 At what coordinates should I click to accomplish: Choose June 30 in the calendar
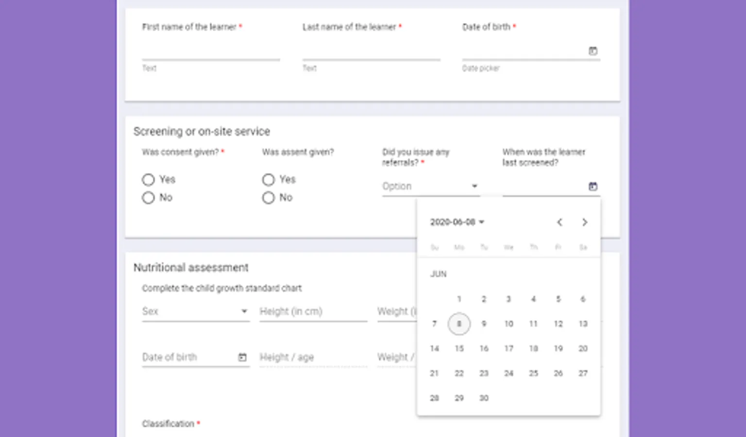484,398
